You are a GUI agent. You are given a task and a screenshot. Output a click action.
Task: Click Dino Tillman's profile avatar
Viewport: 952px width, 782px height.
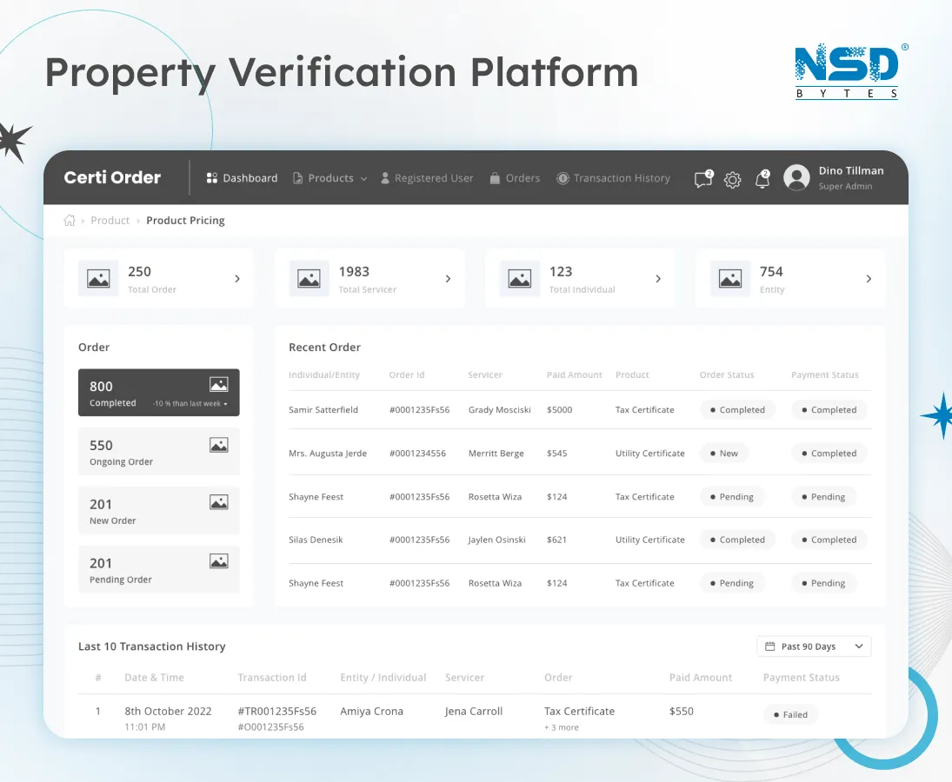(796, 178)
